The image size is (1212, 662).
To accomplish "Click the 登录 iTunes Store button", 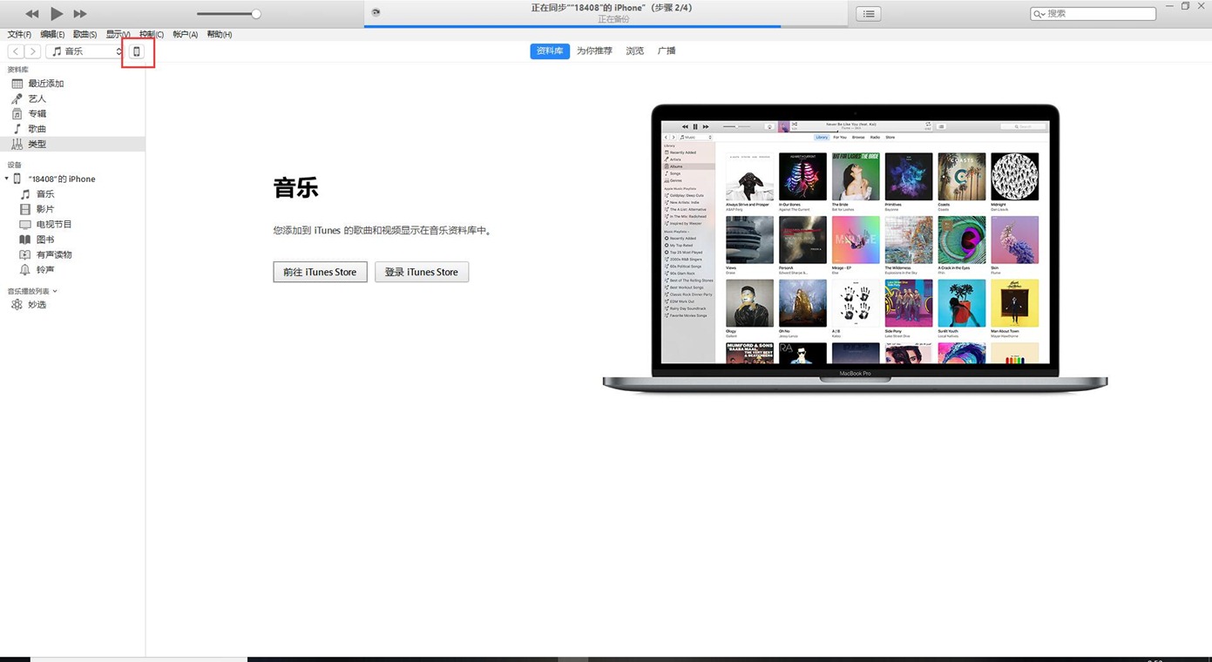I will click(422, 272).
